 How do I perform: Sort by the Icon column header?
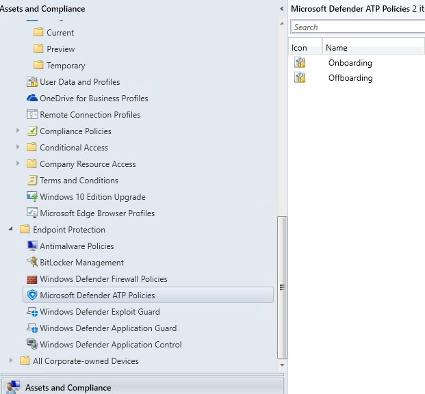[x=305, y=48]
